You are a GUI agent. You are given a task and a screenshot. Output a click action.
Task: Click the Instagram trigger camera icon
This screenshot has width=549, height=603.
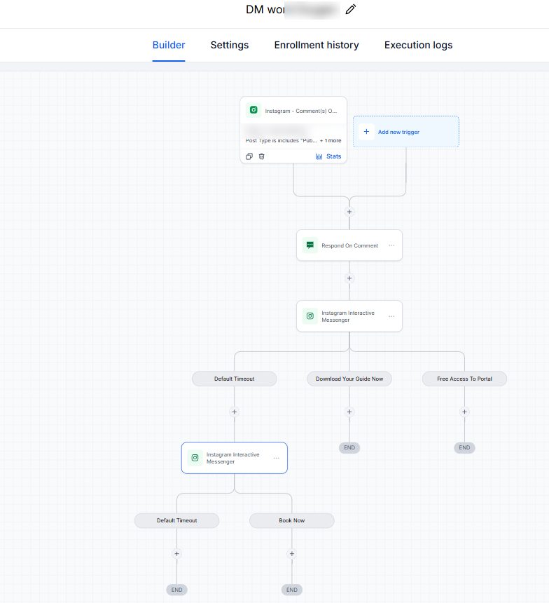(x=253, y=110)
